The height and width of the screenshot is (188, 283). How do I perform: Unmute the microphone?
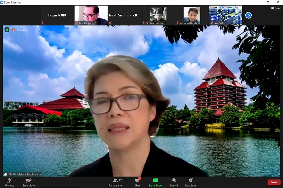tap(9, 180)
